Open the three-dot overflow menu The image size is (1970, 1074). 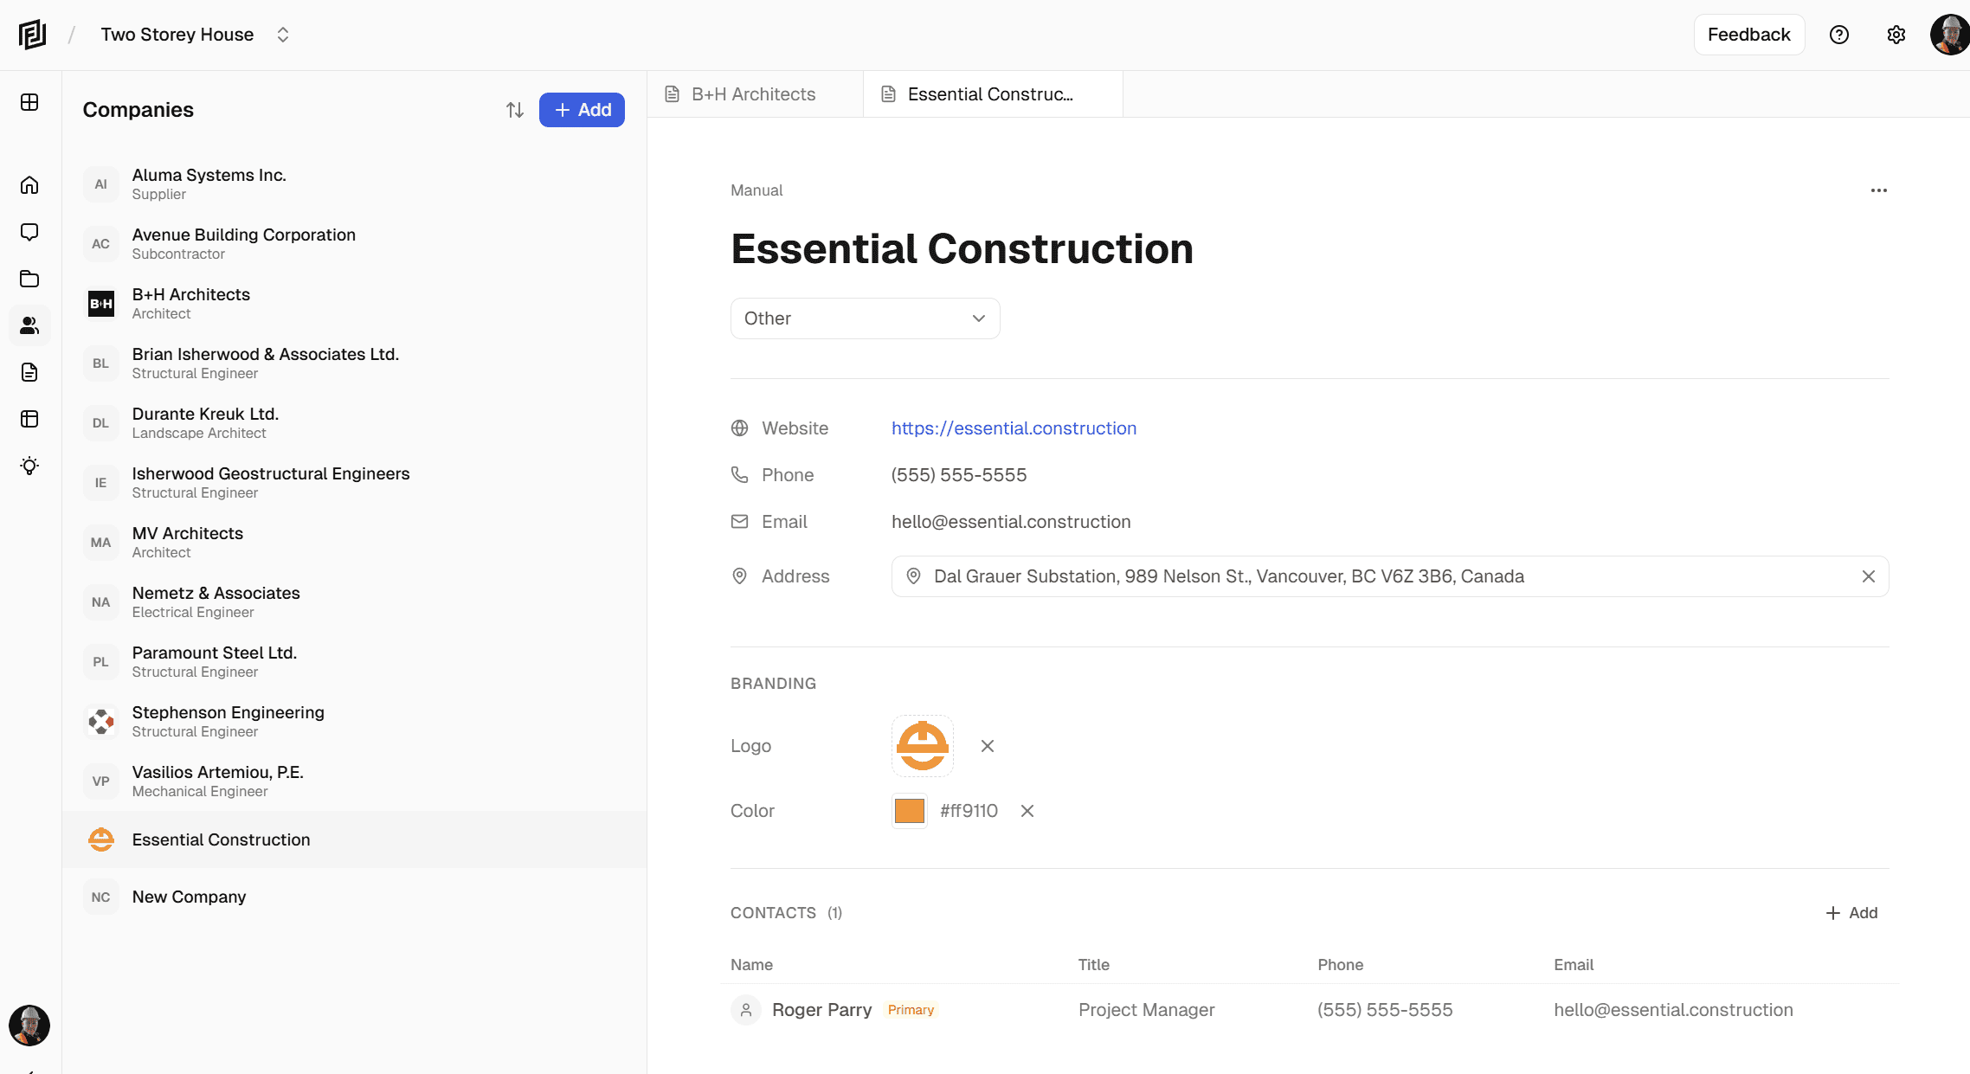(1878, 190)
